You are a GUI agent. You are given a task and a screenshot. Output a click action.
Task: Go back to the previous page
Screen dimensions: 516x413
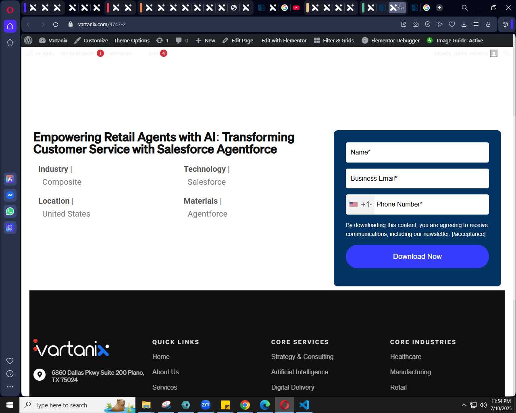(28, 25)
